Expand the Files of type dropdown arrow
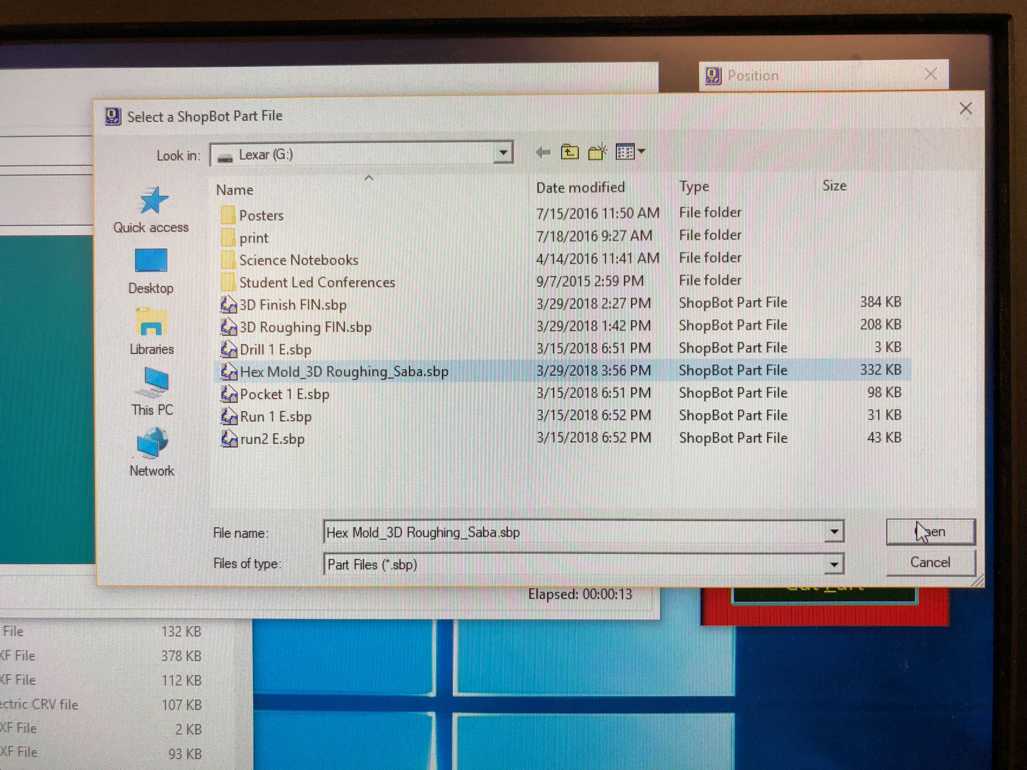 tap(834, 564)
